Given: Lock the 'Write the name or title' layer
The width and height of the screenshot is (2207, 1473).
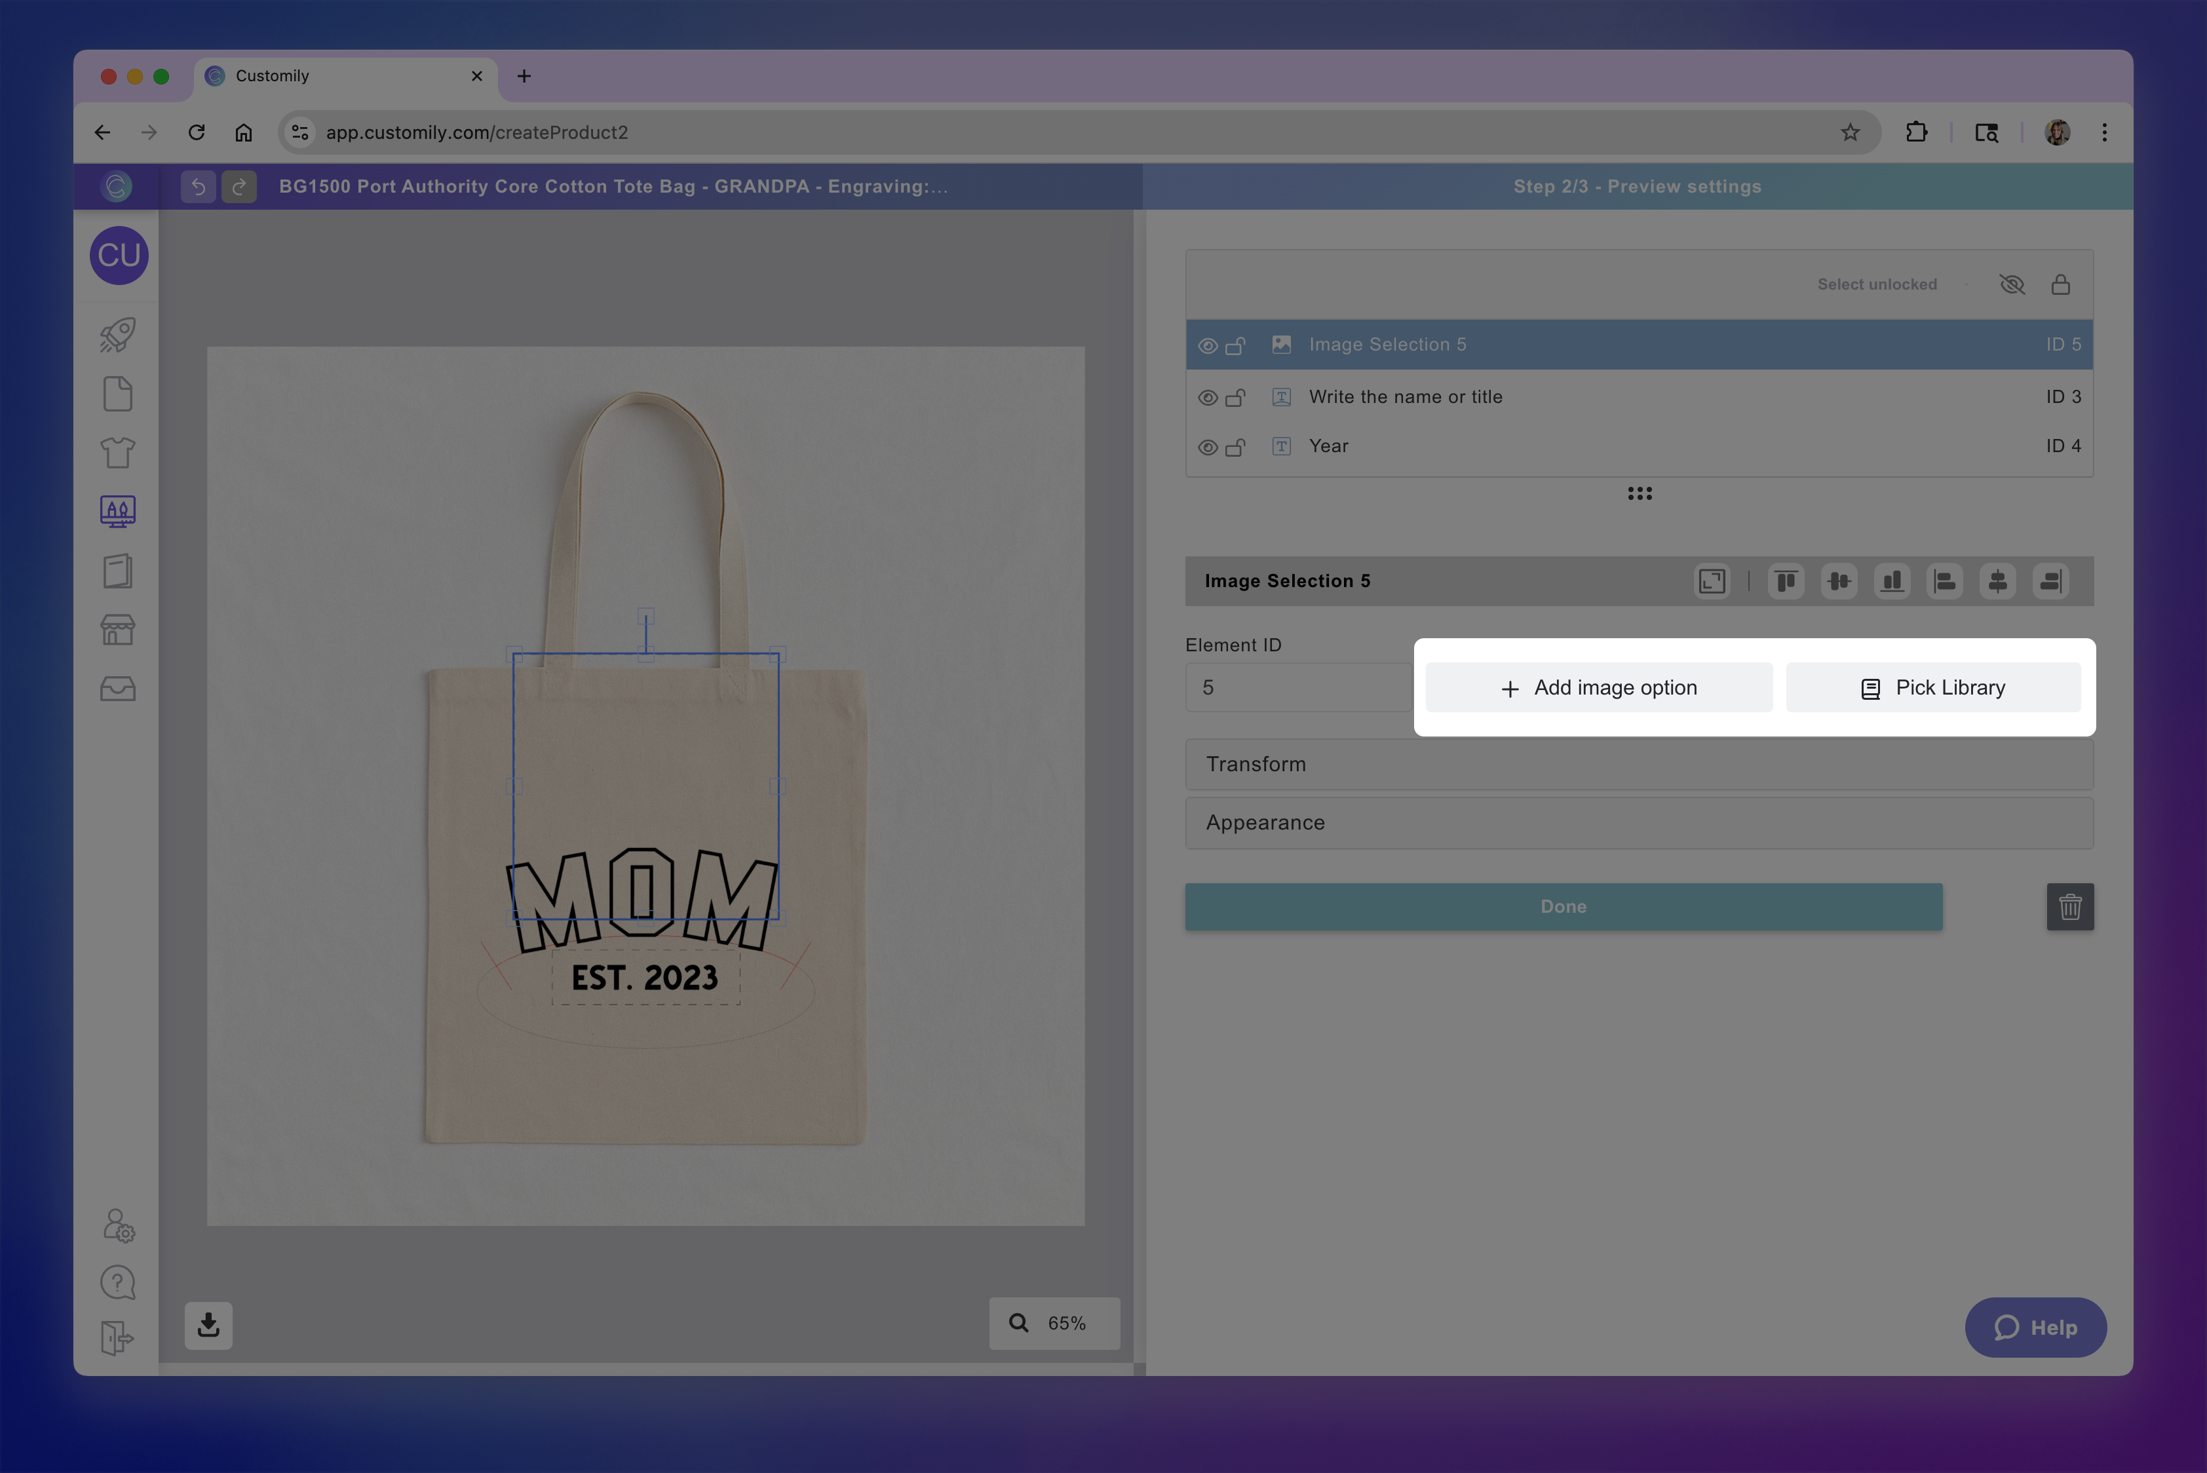Looking at the screenshot, I should (x=1237, y=396).
